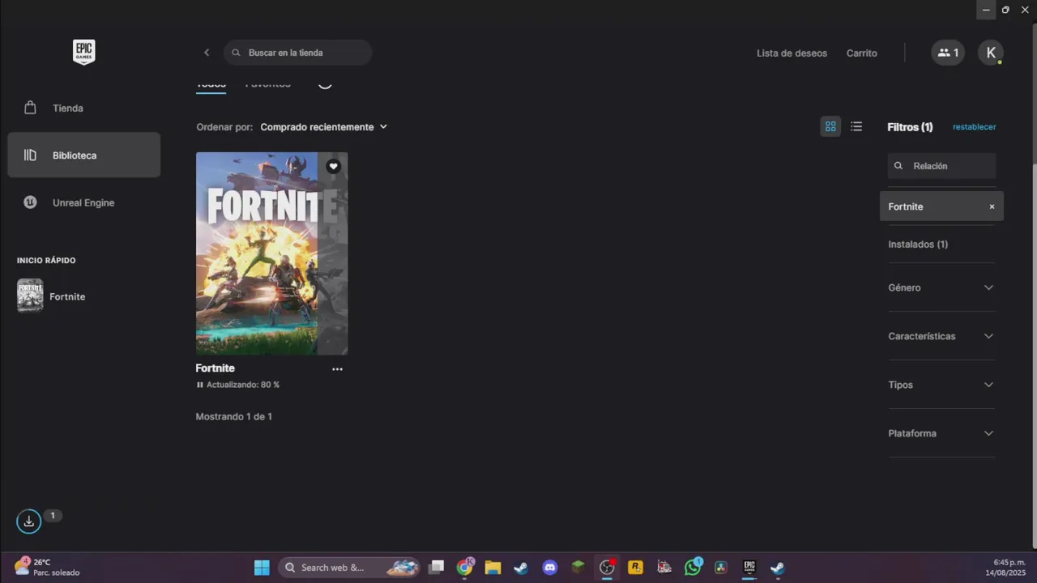Open OBS Studio from taskbar
1037x583 pixels.
pos(607,568)
